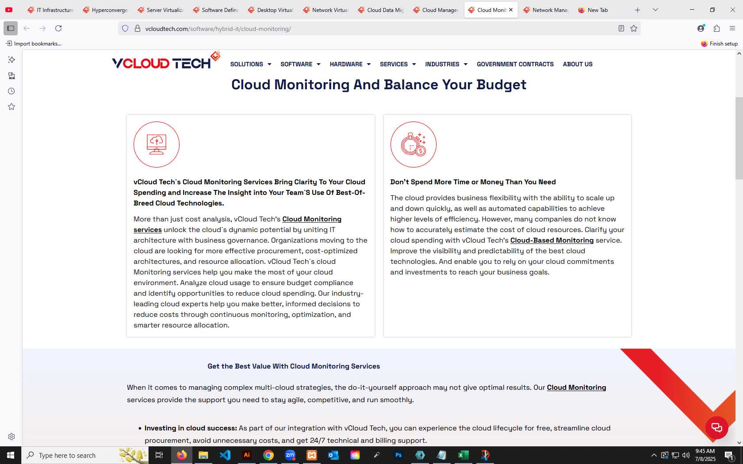743x464 pixels.
Task: Toggle the Firefox sidebar button
Action: coord(11,28)
